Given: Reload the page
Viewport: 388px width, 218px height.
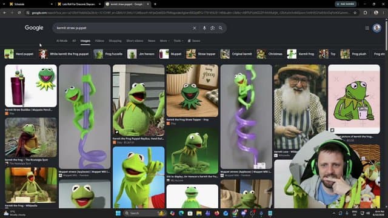Looking at the screenshot, I should pyautogui.click(x=19, y=13).
